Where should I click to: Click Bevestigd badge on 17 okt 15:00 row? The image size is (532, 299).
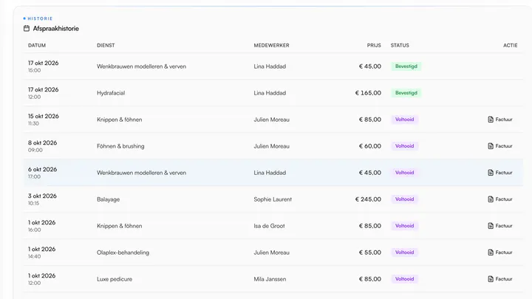406,66
